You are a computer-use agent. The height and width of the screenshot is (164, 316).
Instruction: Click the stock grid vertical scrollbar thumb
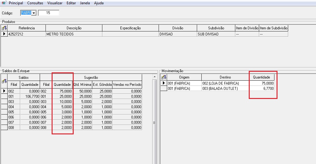pyautogui.click(x=155, y=122)
